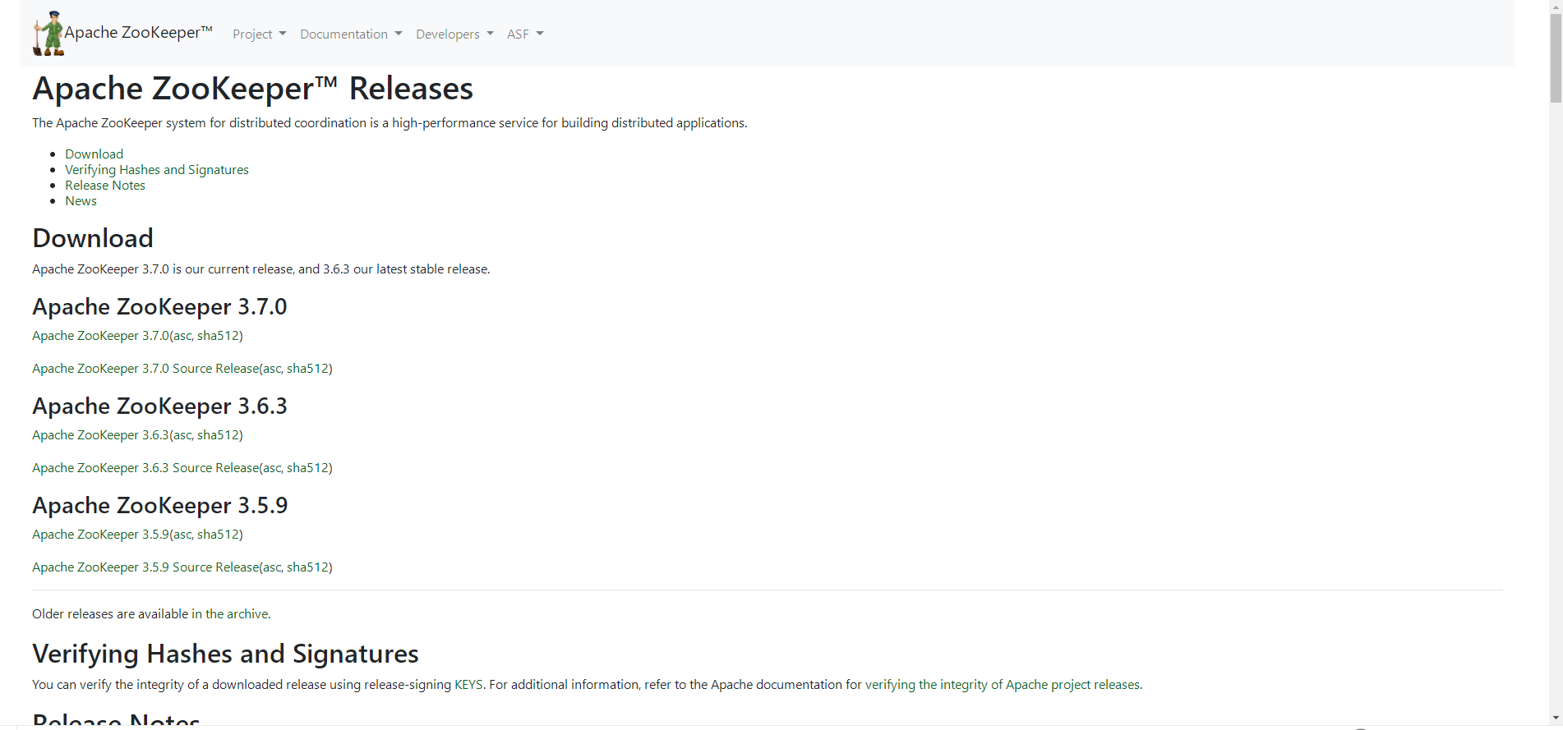Download Apache ZooKeeper 3.7.0 binary link
This screenshot has height=730, width=1563.
click(100, 336)
